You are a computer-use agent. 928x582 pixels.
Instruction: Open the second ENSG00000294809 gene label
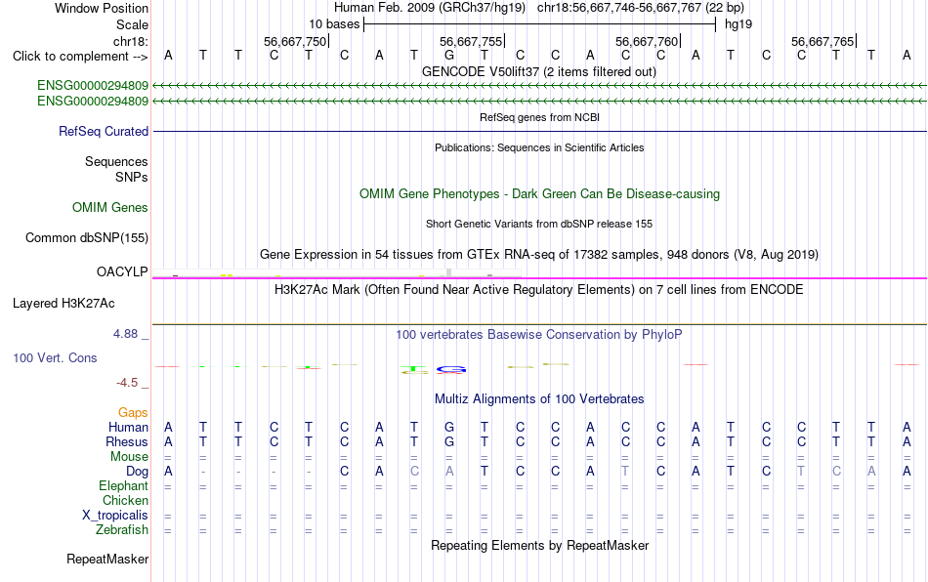click(x=93, y=102)
